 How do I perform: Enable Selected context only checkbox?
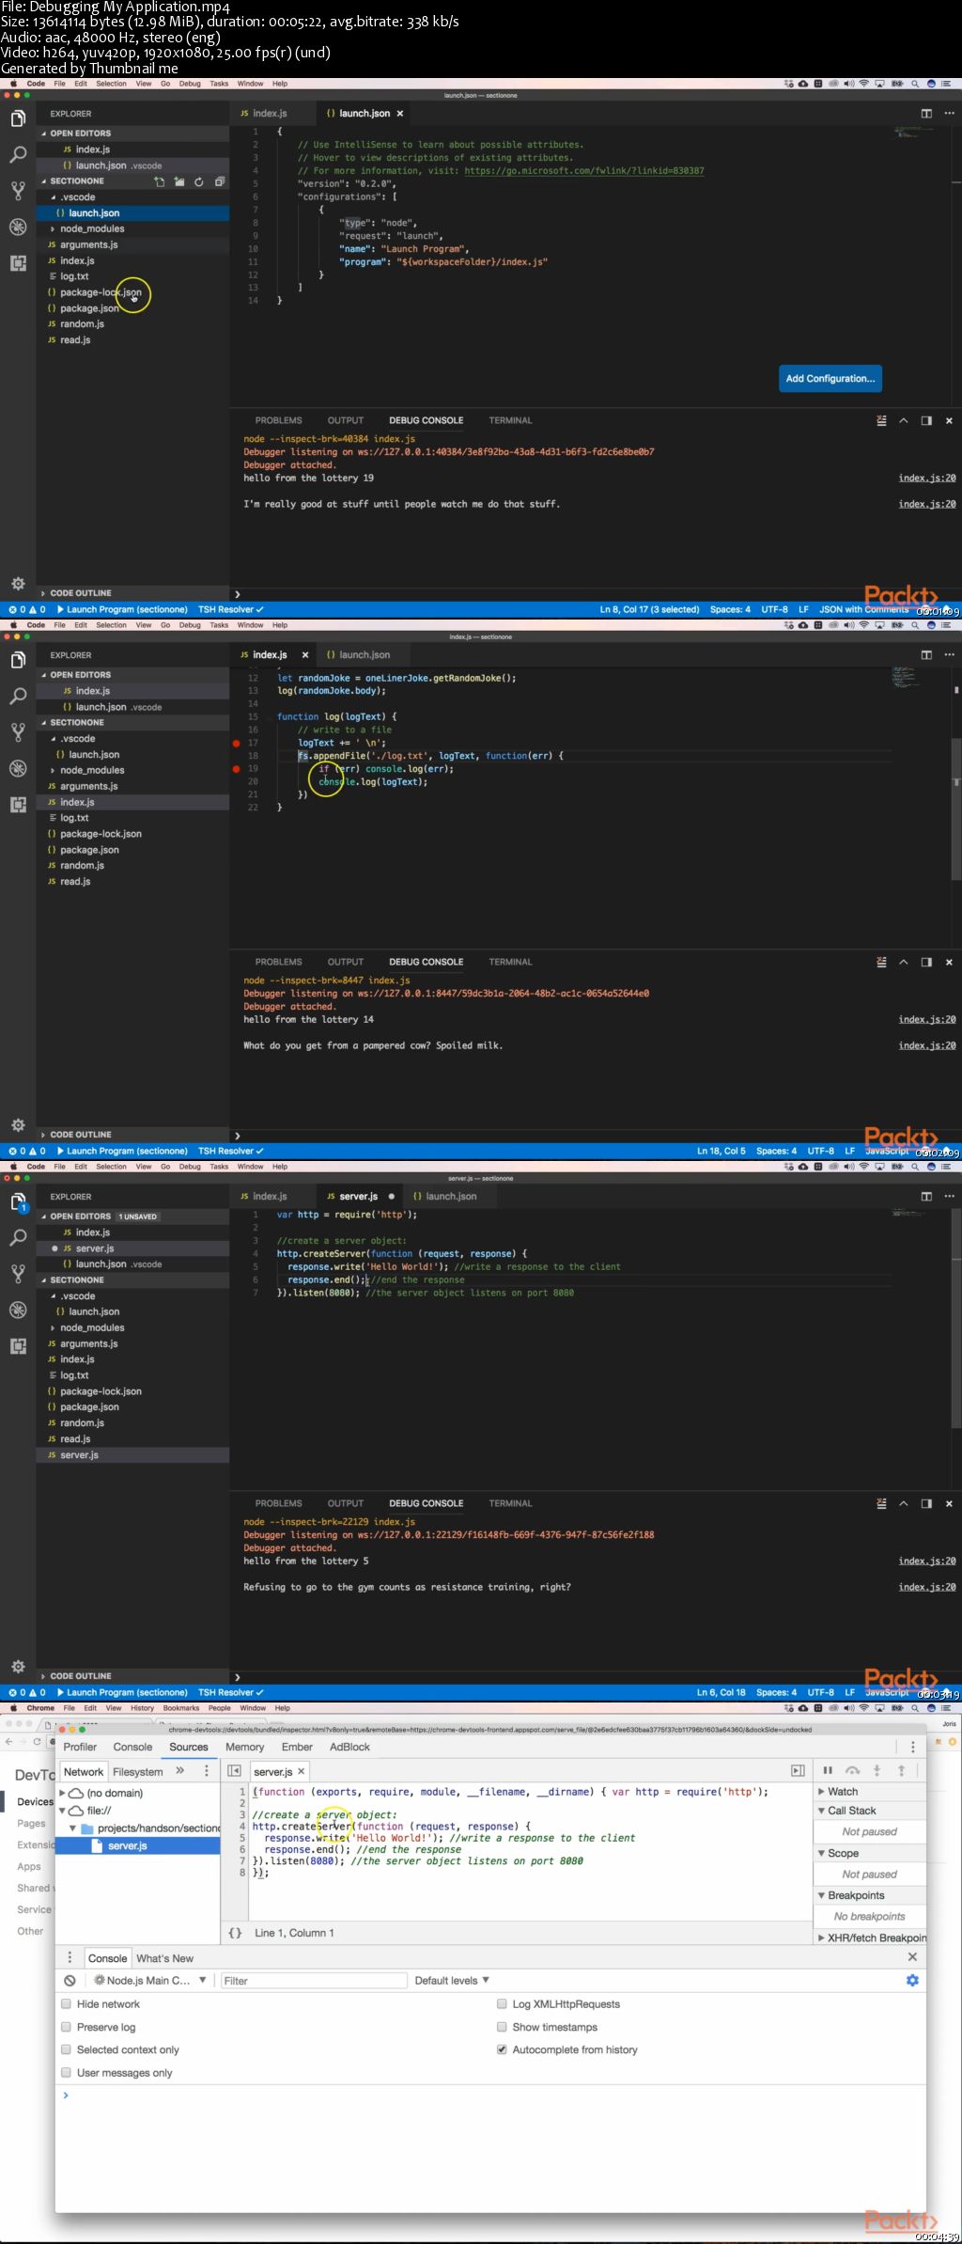pos(67,2049)
